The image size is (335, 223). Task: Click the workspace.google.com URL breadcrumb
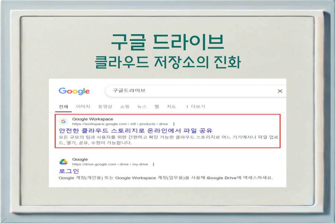[x=120, y=124]
